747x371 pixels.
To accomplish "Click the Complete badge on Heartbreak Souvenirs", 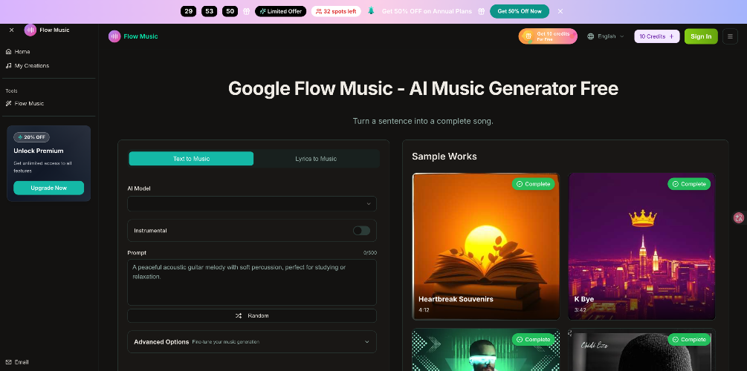I will [533, 184].
